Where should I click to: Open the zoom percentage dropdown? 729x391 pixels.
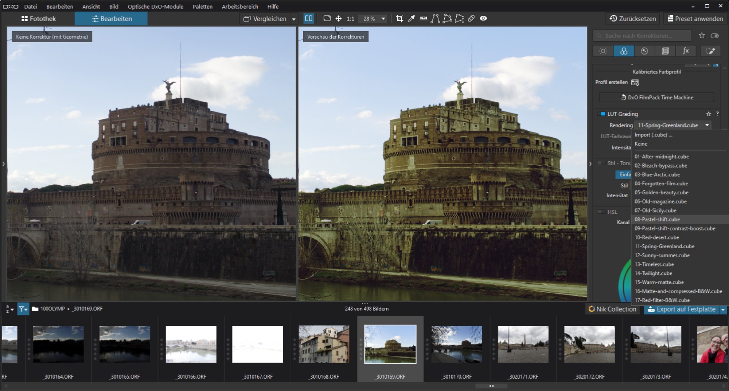coord(383,19)
